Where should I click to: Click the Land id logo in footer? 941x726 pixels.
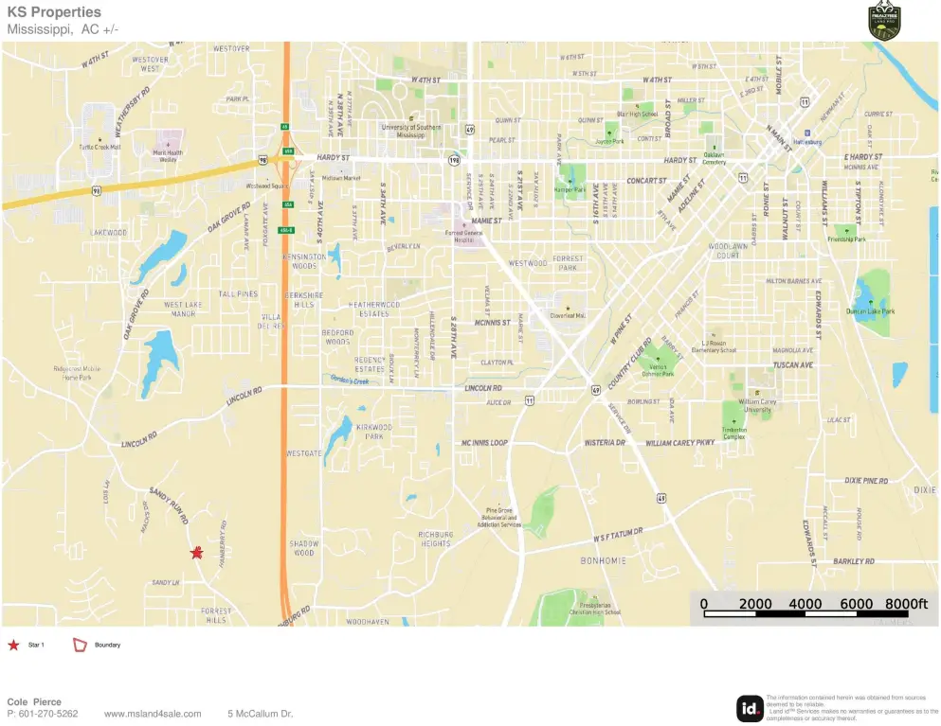750,708
